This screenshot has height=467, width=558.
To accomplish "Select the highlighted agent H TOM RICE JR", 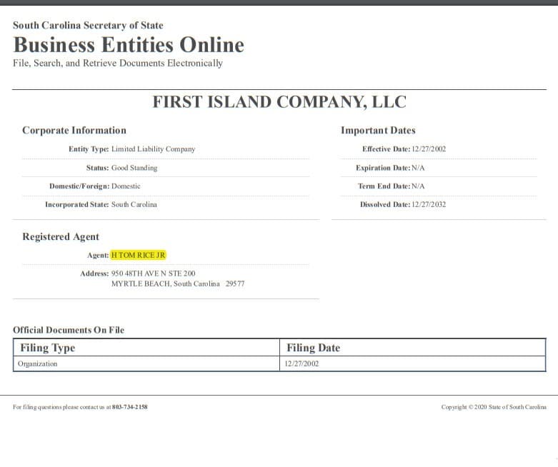I will click(x=138, y=255).
